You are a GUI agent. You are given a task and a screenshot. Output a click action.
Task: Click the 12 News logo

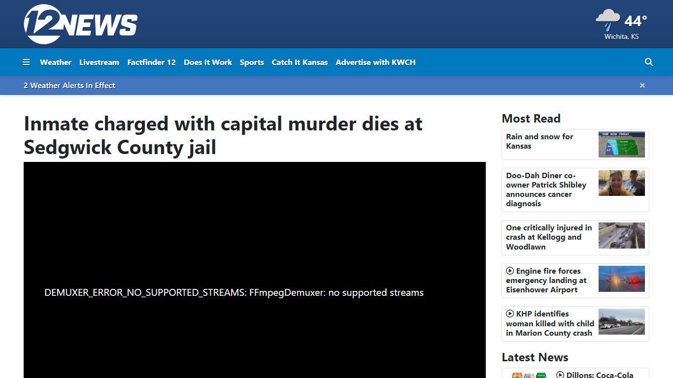coord(80,24)
